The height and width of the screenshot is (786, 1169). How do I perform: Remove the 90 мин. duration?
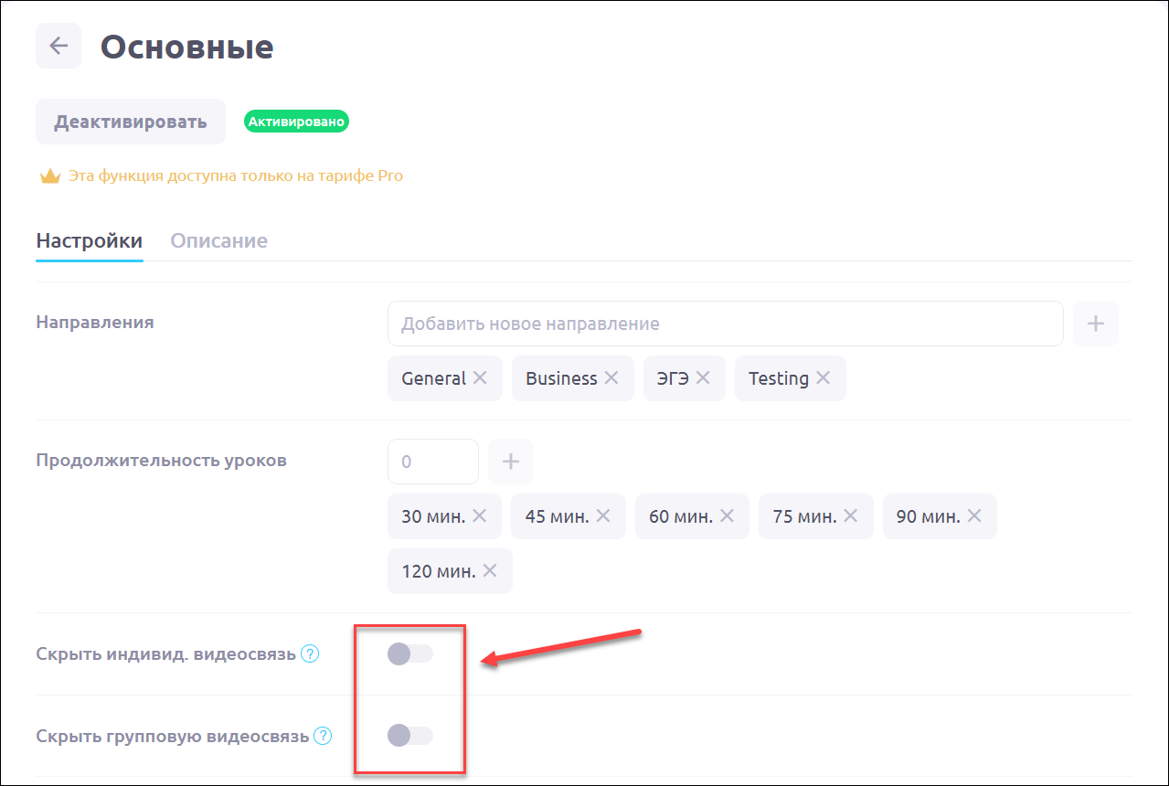974,516
